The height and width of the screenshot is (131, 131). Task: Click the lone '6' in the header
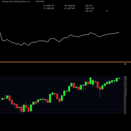107,11
